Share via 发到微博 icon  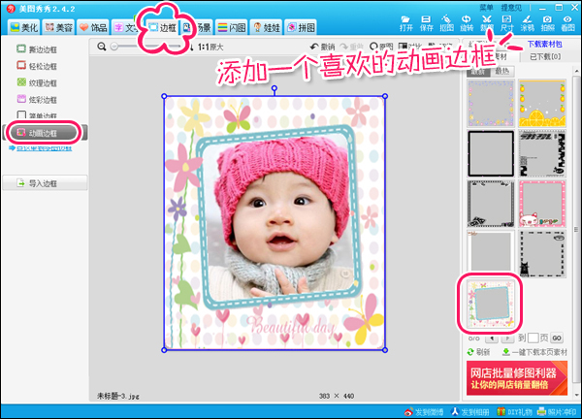(x=408, y=411)
